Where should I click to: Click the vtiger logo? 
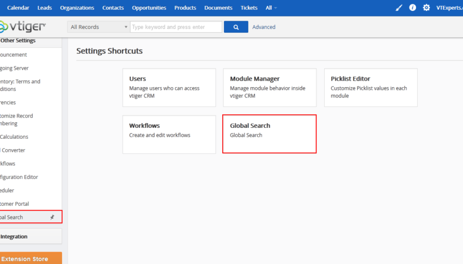(23, 27)
